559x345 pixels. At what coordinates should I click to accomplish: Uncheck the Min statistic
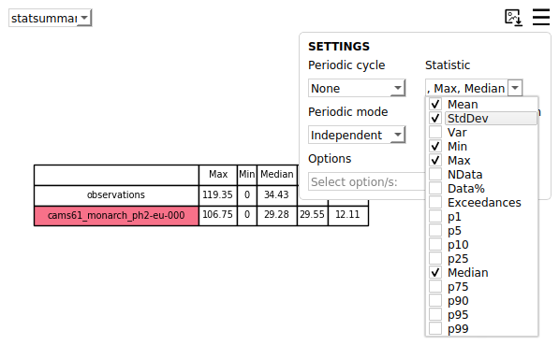[435, 147]
